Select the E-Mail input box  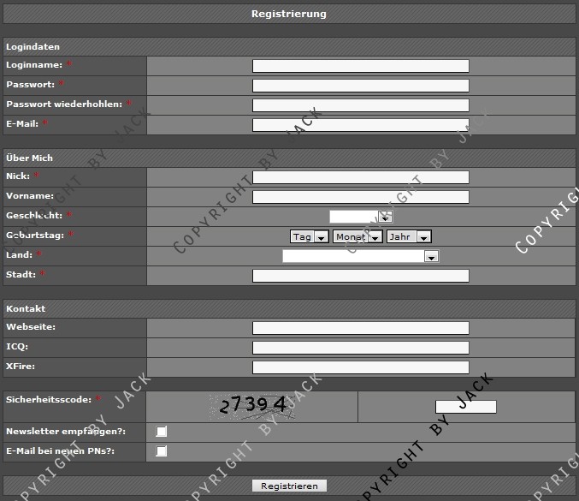coord(360,125)
